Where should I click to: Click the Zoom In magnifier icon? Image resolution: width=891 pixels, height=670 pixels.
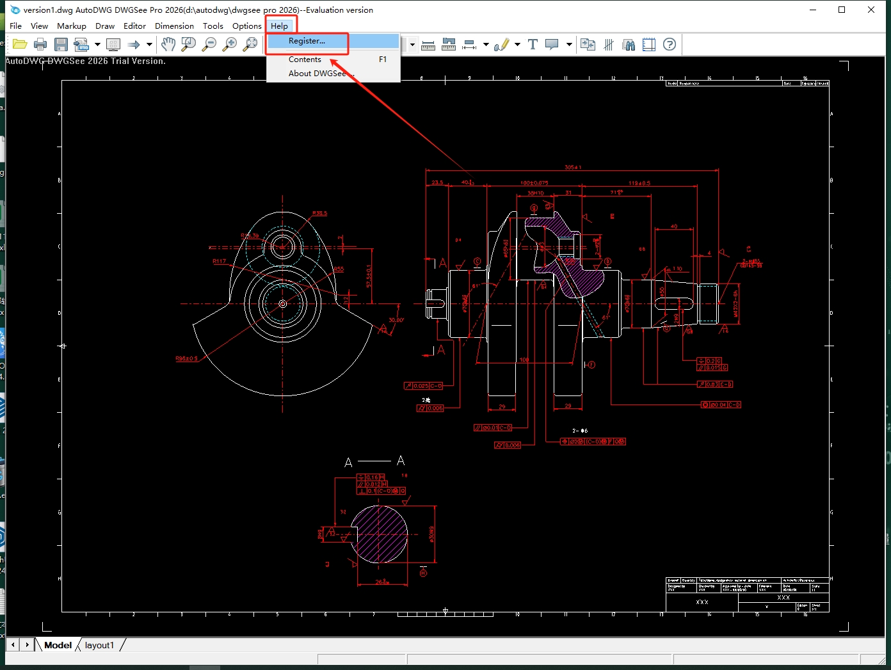point(230,44)
